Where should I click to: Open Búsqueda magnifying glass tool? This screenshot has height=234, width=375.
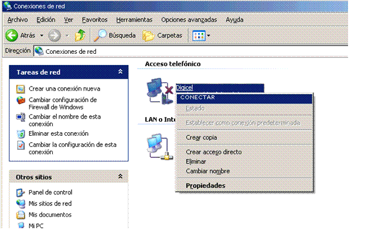click(115, 36)
